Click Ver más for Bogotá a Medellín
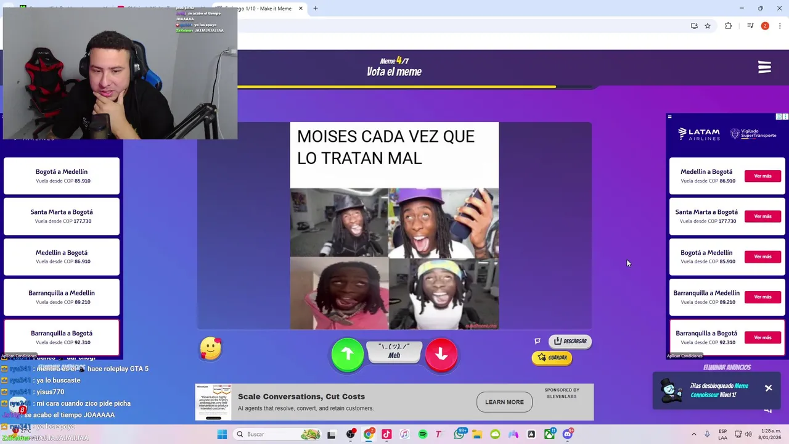Viewport: 789px width, 444px height. click(x=762, y=257)
